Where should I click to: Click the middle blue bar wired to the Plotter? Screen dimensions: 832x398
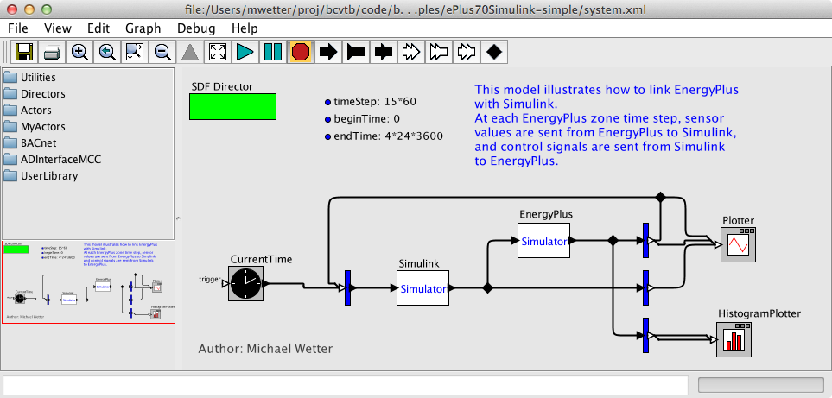click(x=645, y=287)
